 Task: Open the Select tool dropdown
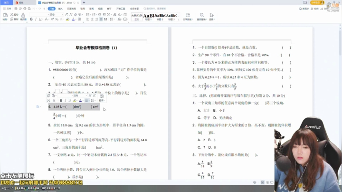pyautogui.click(x=212, y=17)
